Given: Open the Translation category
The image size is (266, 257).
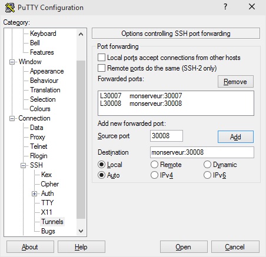Looking at the screenshot, I should pos(45,90).
